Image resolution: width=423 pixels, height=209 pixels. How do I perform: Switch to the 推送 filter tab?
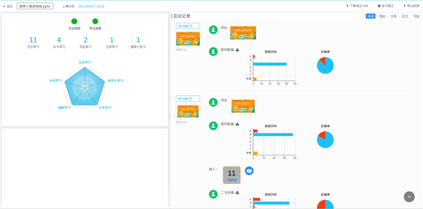[382, 16]
